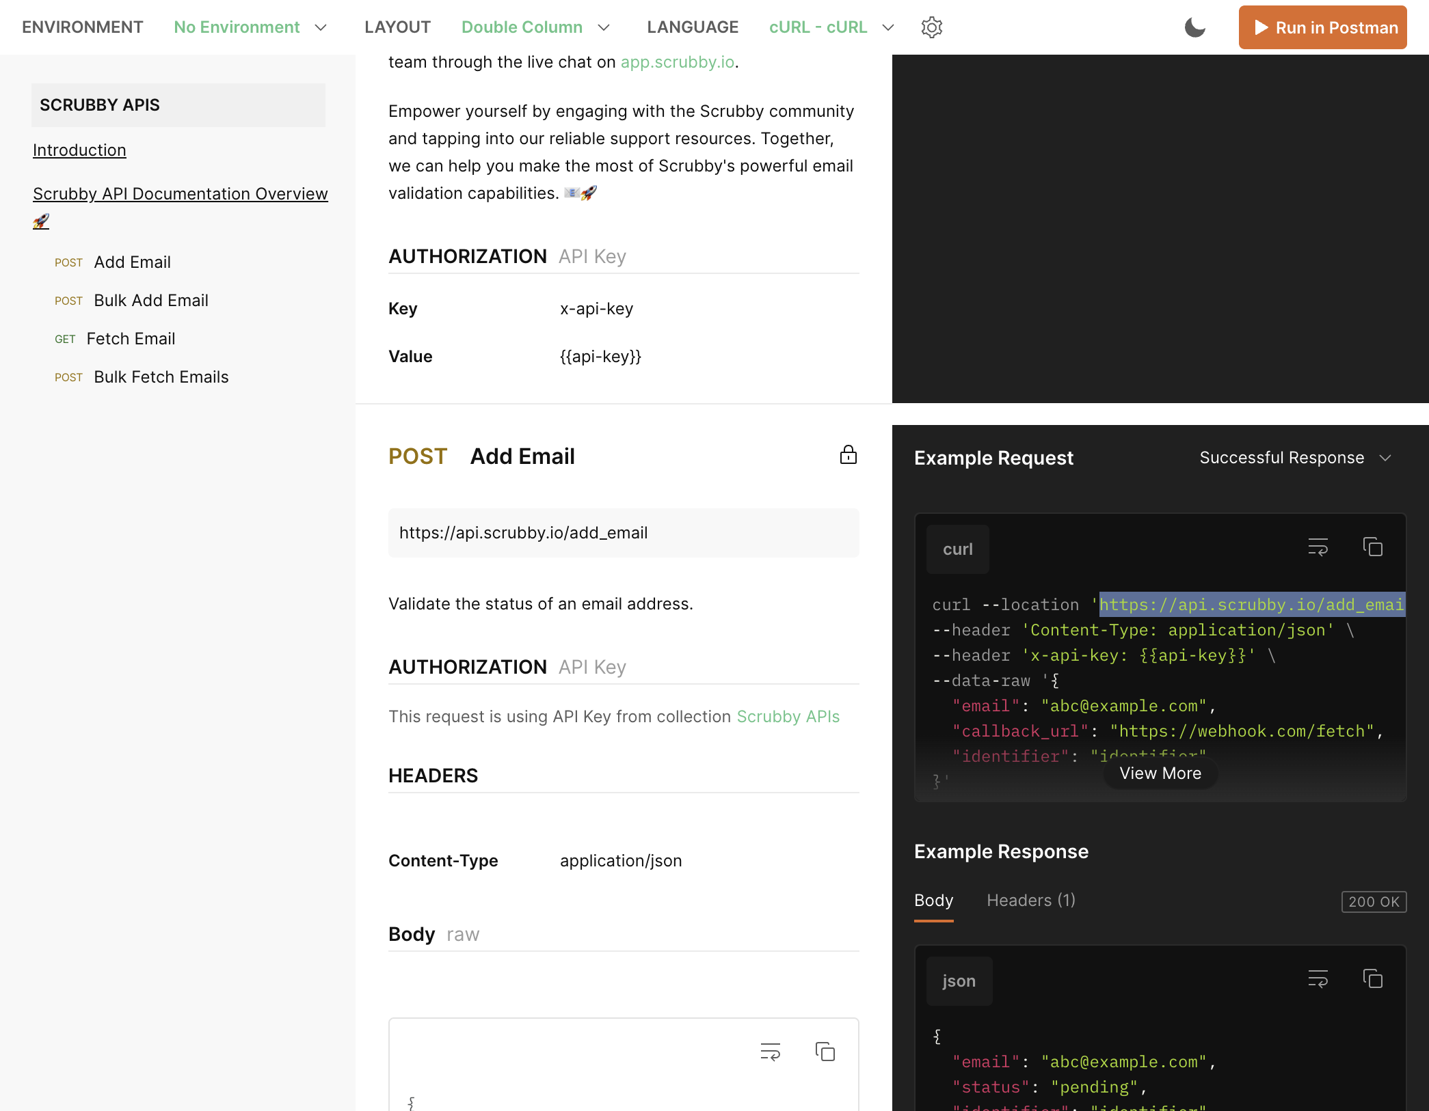The height and width of the screenshot is (1111, 1429).
Task: Expand the Successful Response example selector
Action: [1295, 458]
